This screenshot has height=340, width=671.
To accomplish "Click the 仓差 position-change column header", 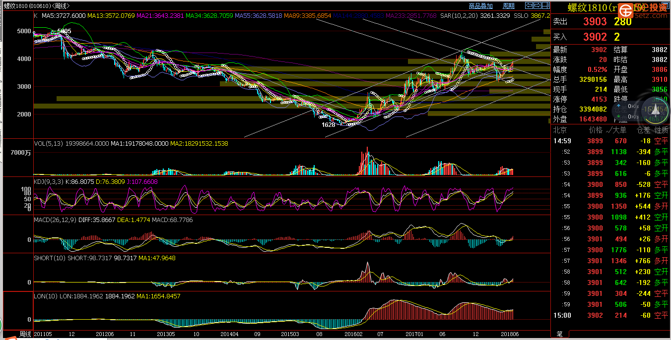I will coord(644,130).
